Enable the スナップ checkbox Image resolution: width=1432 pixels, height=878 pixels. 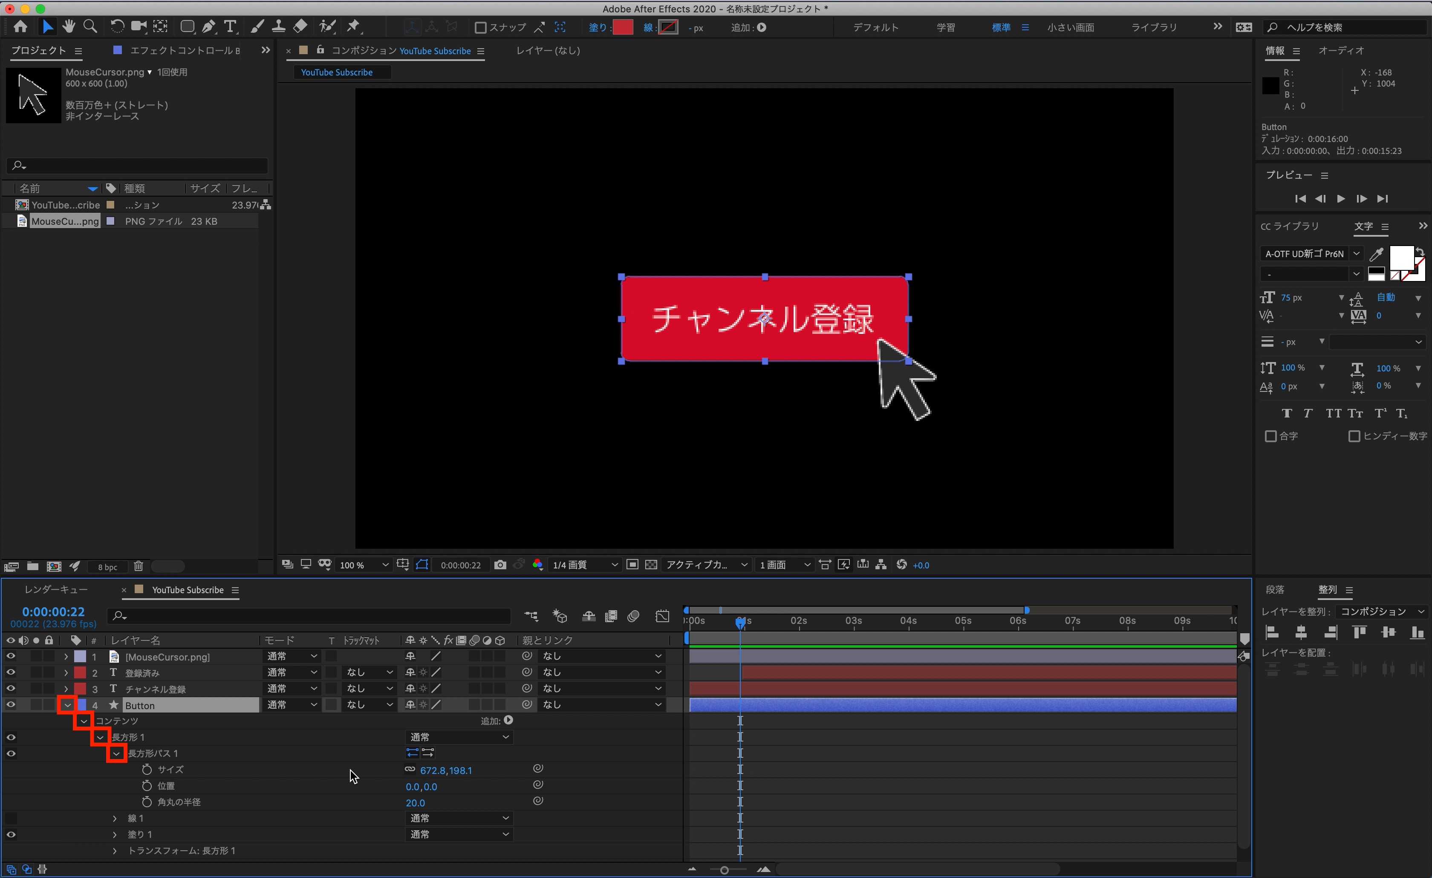click(481, 27)
